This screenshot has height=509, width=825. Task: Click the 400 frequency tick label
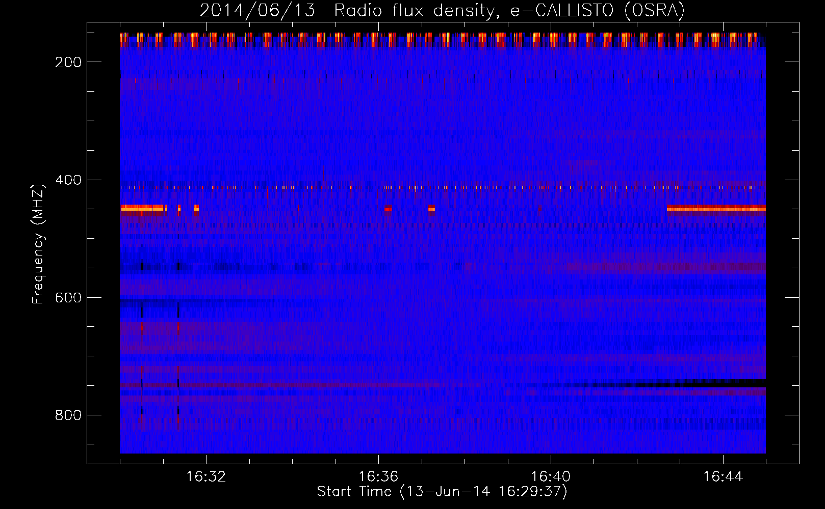tap(68, 180)
